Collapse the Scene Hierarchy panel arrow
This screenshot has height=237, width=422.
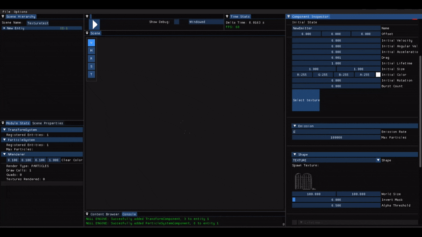[x=3, y=16]
